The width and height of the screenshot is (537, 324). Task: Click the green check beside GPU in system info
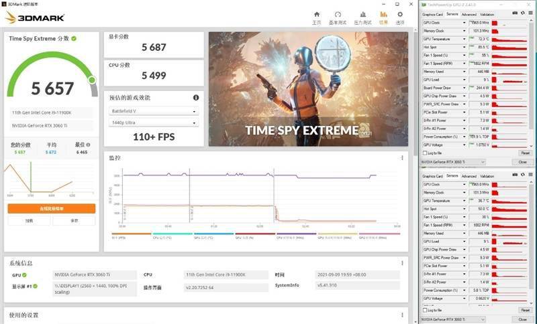coord(24,275)
